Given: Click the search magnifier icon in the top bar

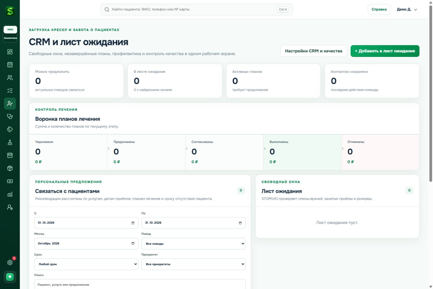Looking at the screenshot, I should click(107, 9).
